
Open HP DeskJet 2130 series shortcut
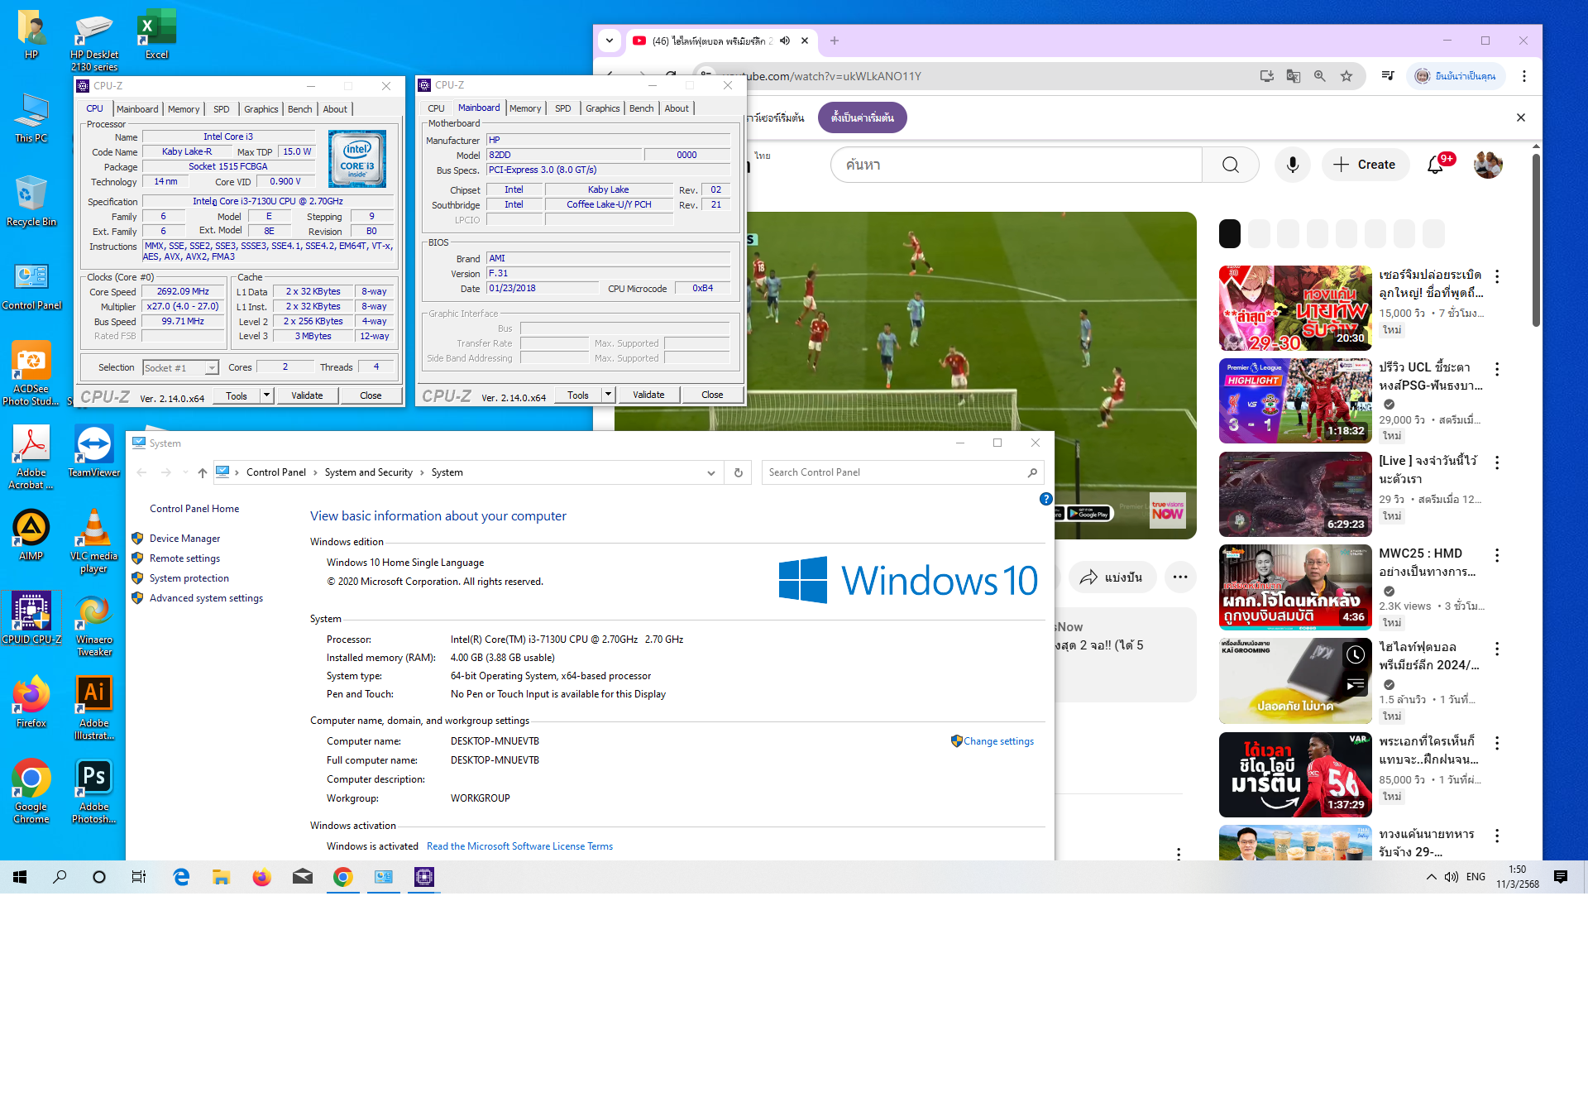(93, 40)
